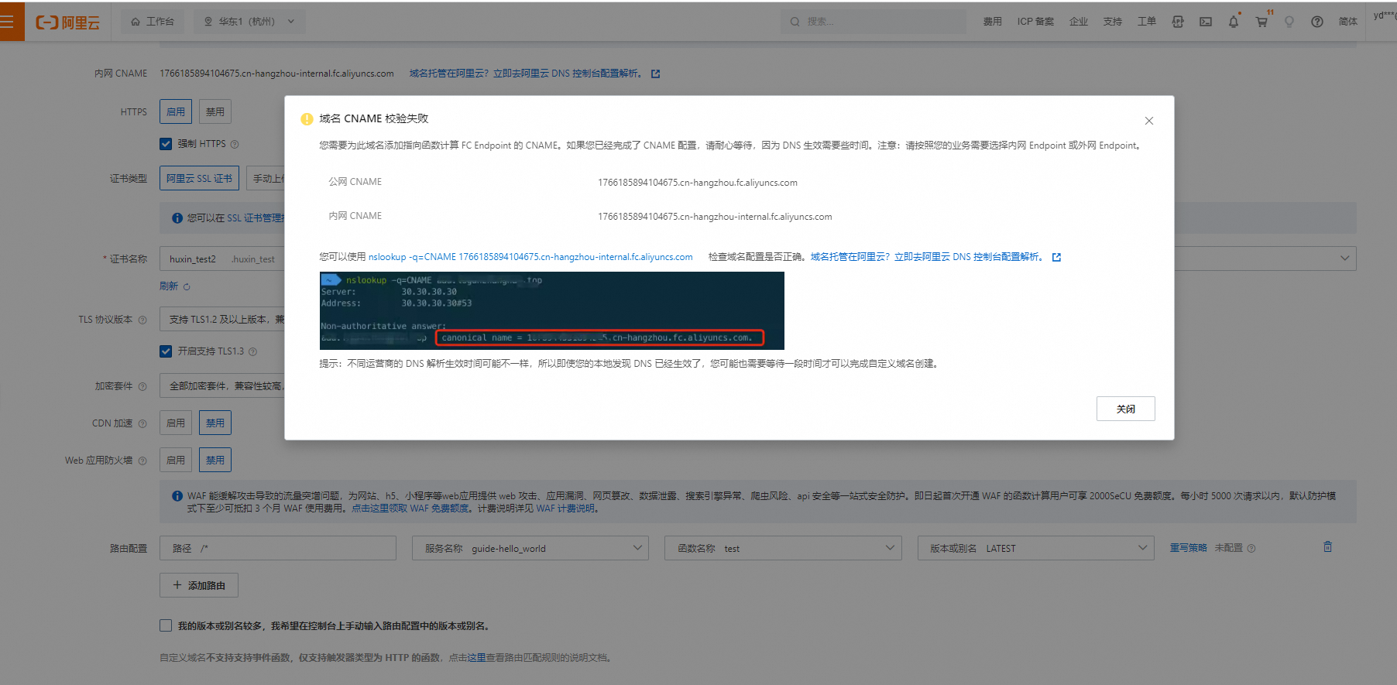Image resolution: width=1397 pixels, height=685 pixels.
Task: Select 禁用 for HTTPS
Action: [215, 111]
